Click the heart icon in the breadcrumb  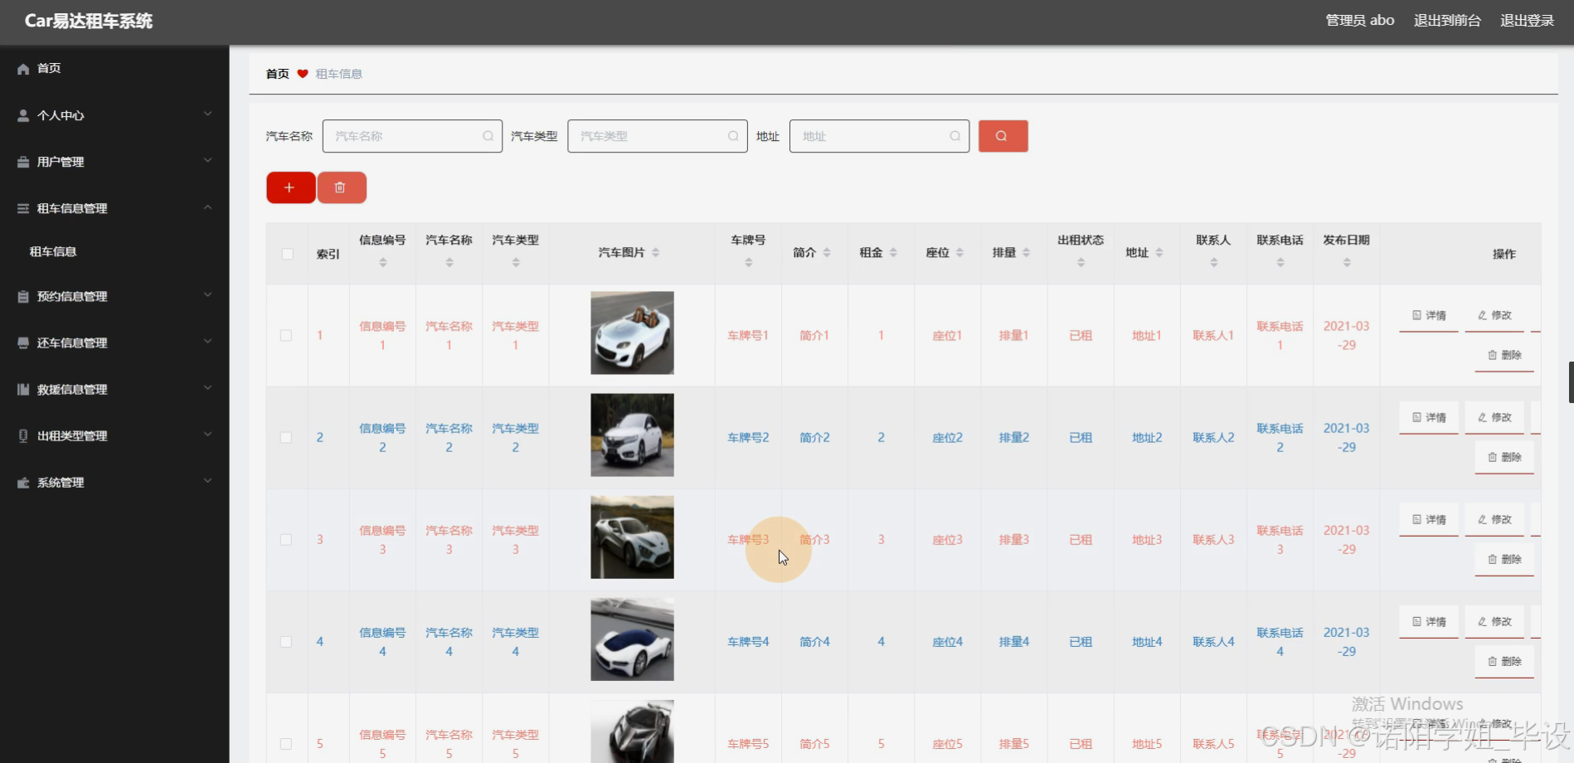point(302,73)
